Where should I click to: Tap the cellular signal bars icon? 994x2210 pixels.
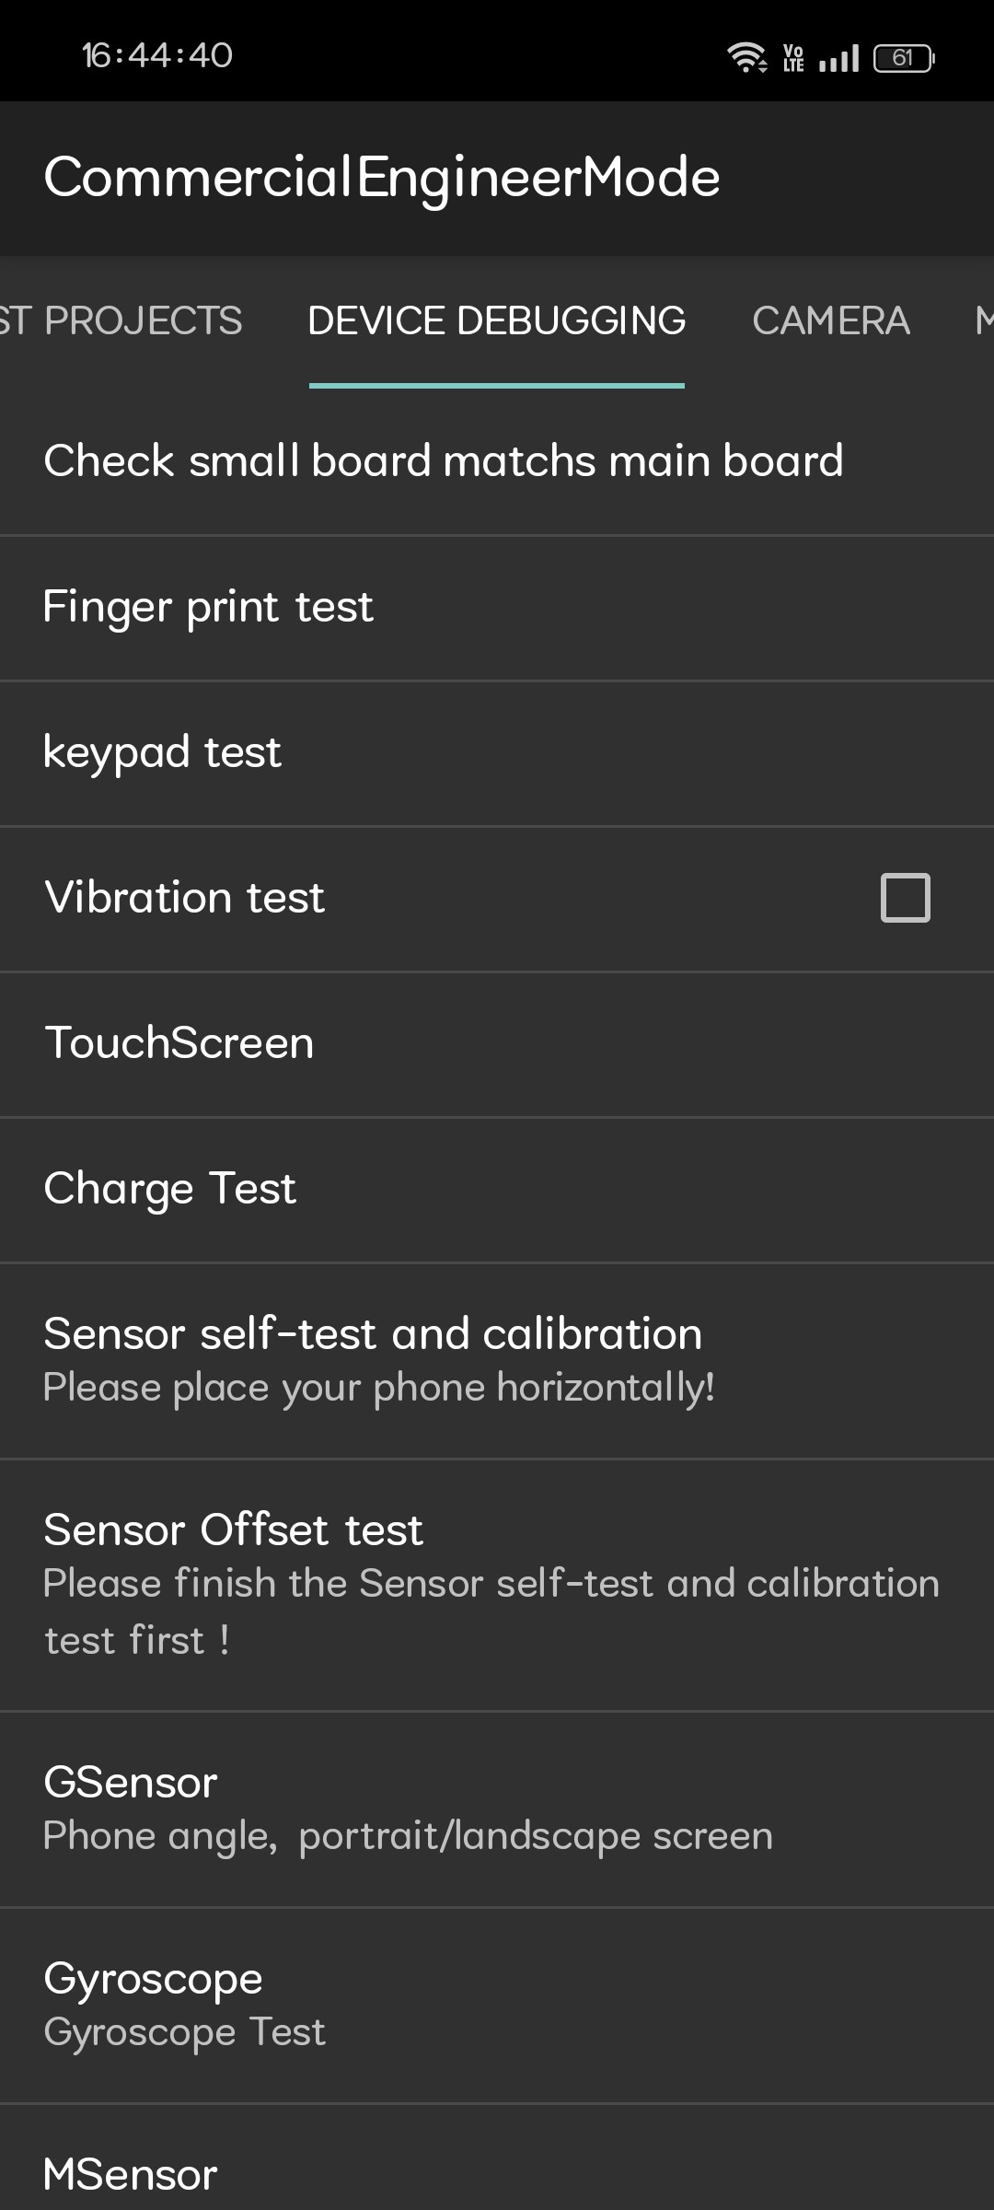tap(838, 58)
